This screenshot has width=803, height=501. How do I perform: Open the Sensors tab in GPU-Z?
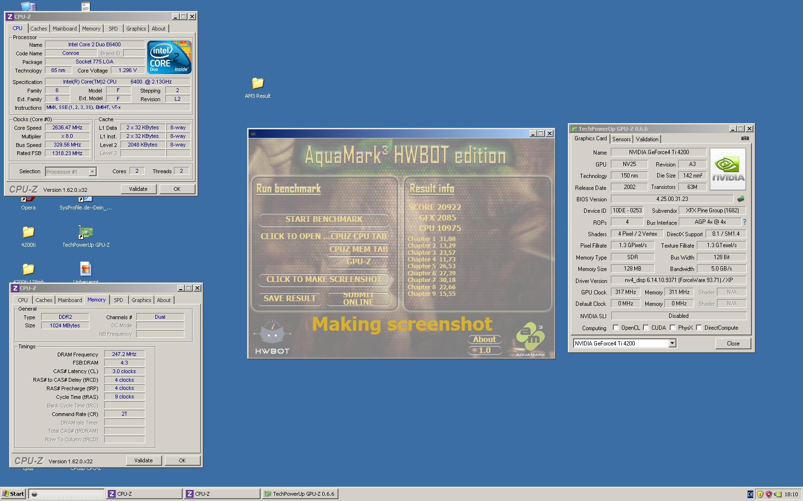click(621, 139)
